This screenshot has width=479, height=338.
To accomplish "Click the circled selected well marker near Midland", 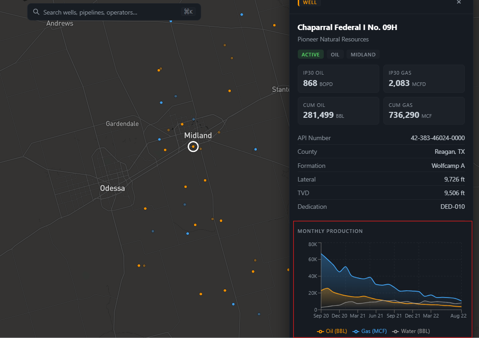I will pyautogui.click(x=193, y=146).
